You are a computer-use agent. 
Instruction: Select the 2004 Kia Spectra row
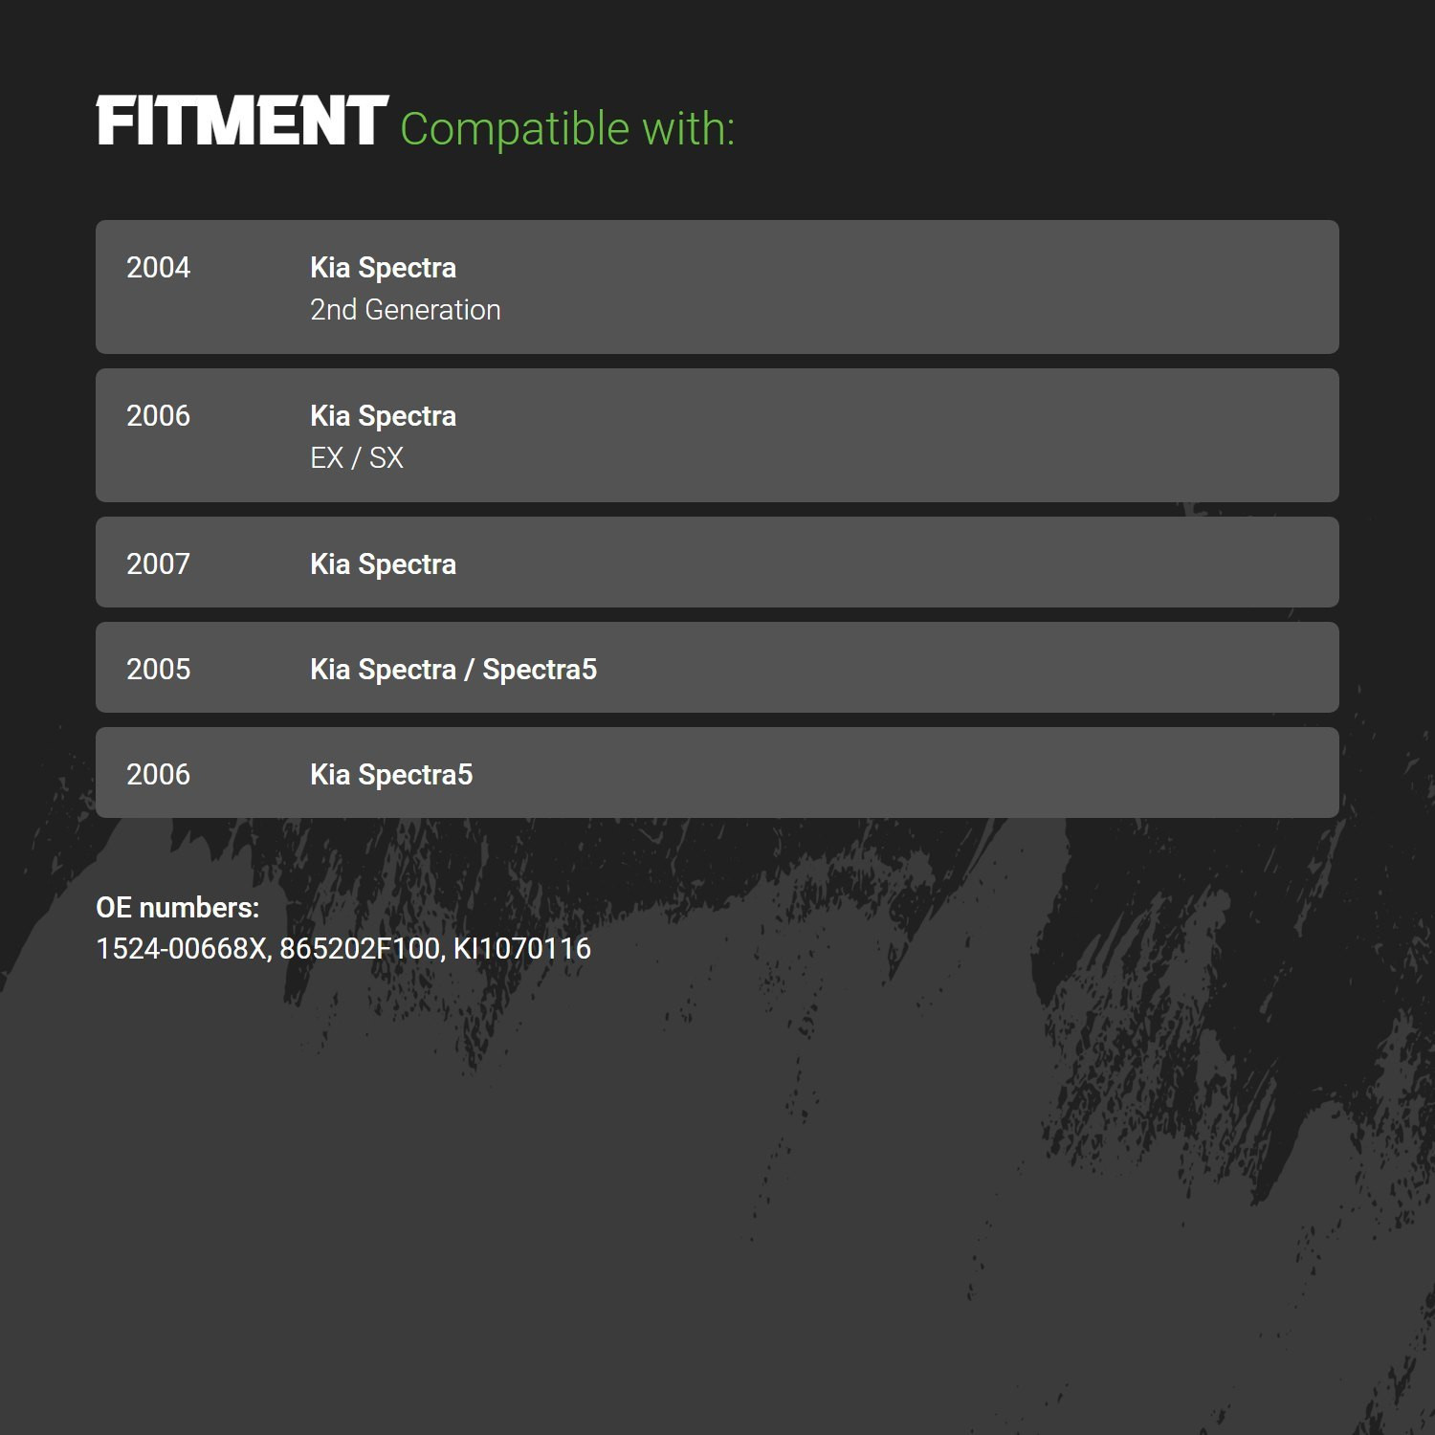point(717,287)
